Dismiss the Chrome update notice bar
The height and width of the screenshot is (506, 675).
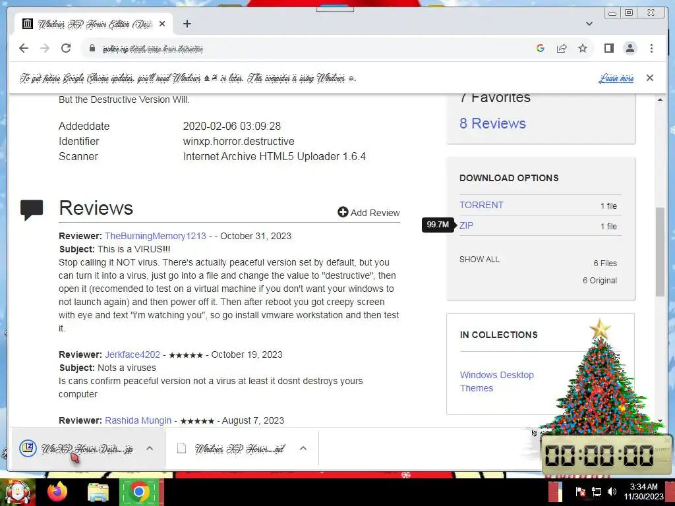coord(650,78)
